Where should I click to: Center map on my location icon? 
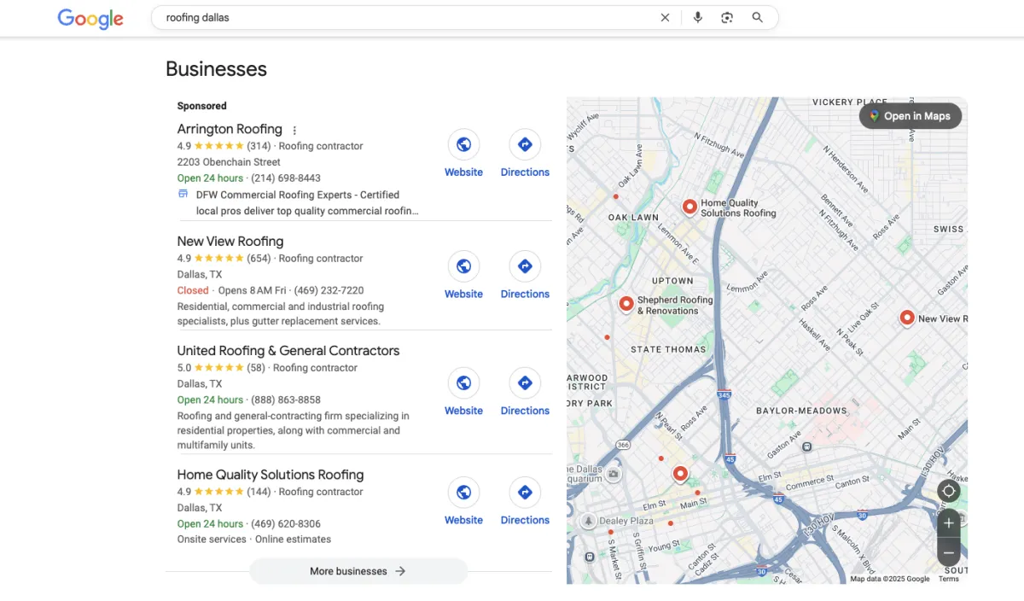click(948, 491)
